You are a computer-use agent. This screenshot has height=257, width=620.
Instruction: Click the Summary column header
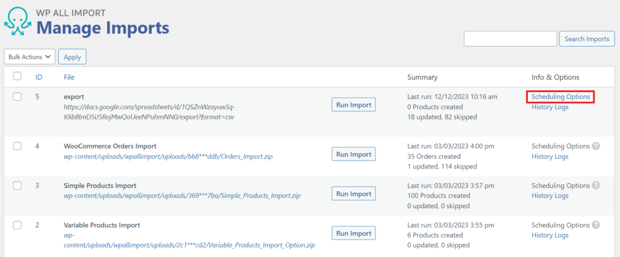pos(422,77)
